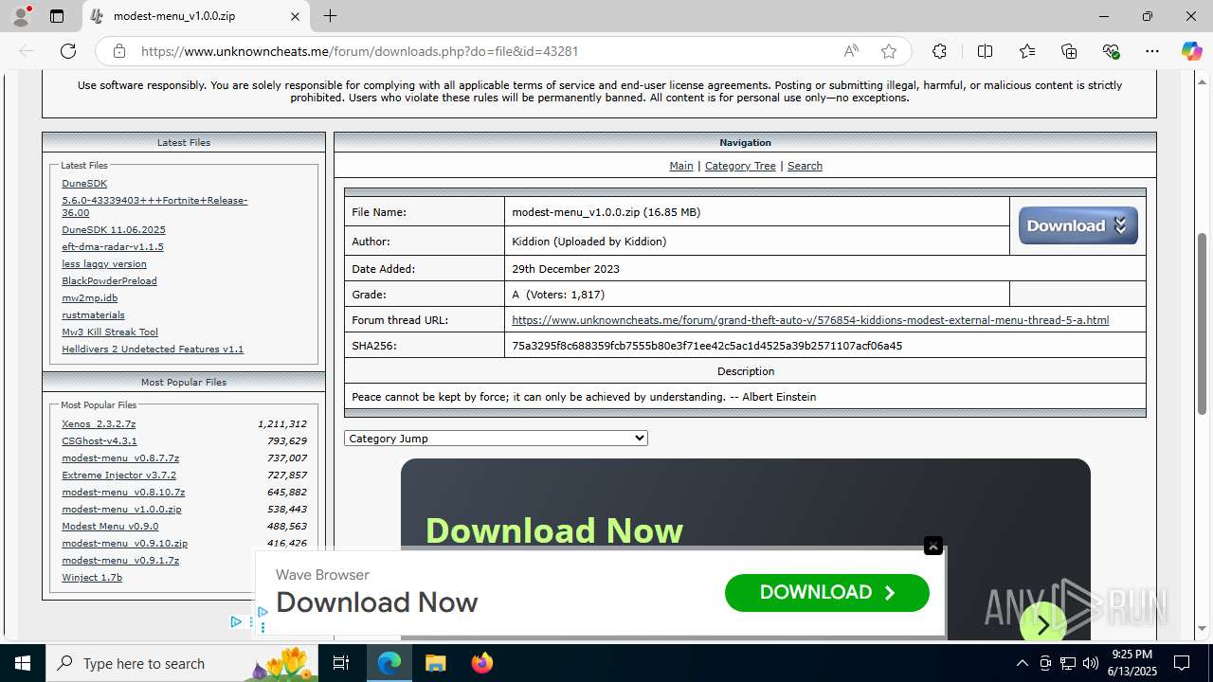Open Fortnite Release 36.00 file link
1213x682 pixels.
[x=154, y=206]
